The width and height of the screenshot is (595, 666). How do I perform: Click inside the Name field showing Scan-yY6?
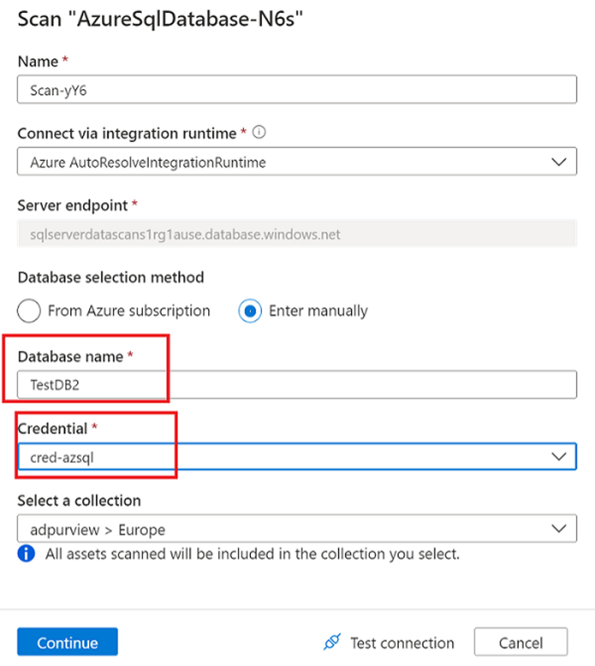[297, 89]
